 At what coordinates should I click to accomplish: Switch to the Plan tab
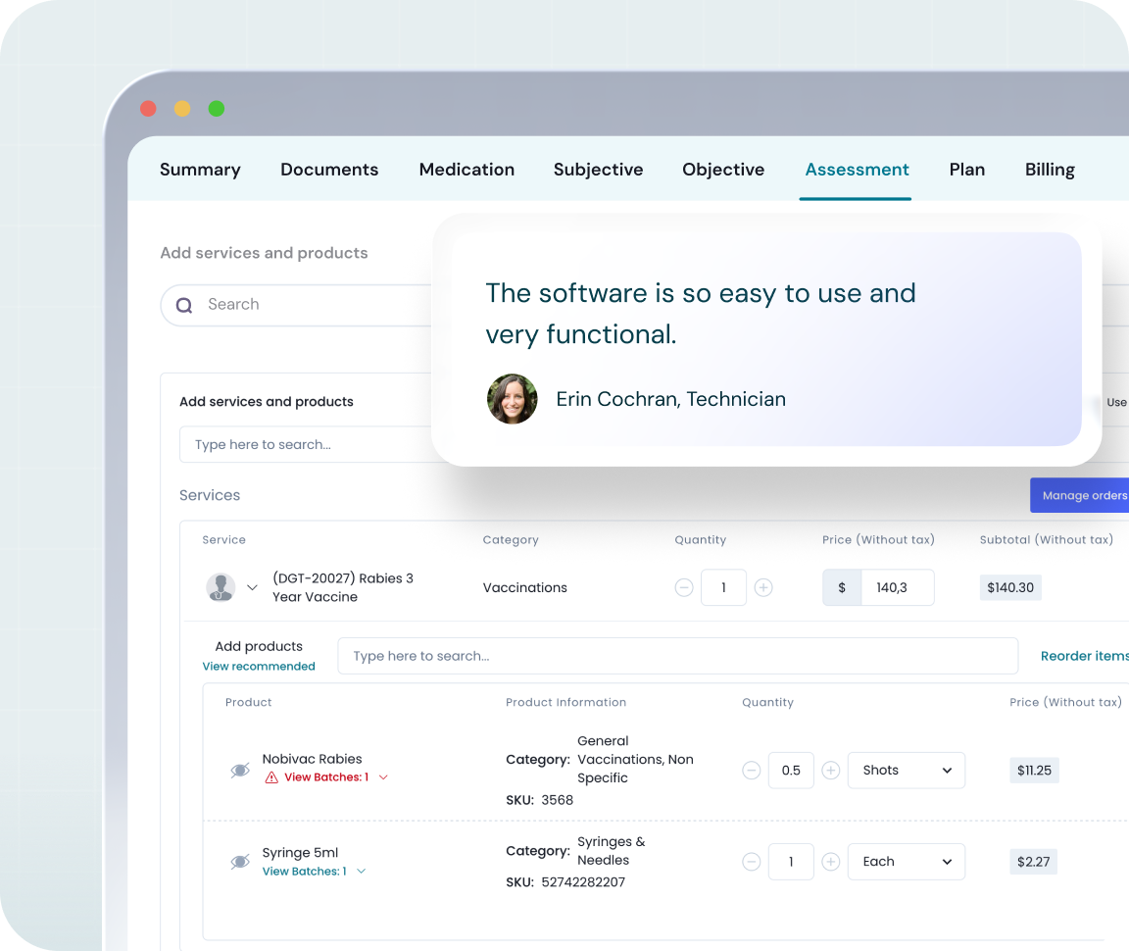point(967,170)
